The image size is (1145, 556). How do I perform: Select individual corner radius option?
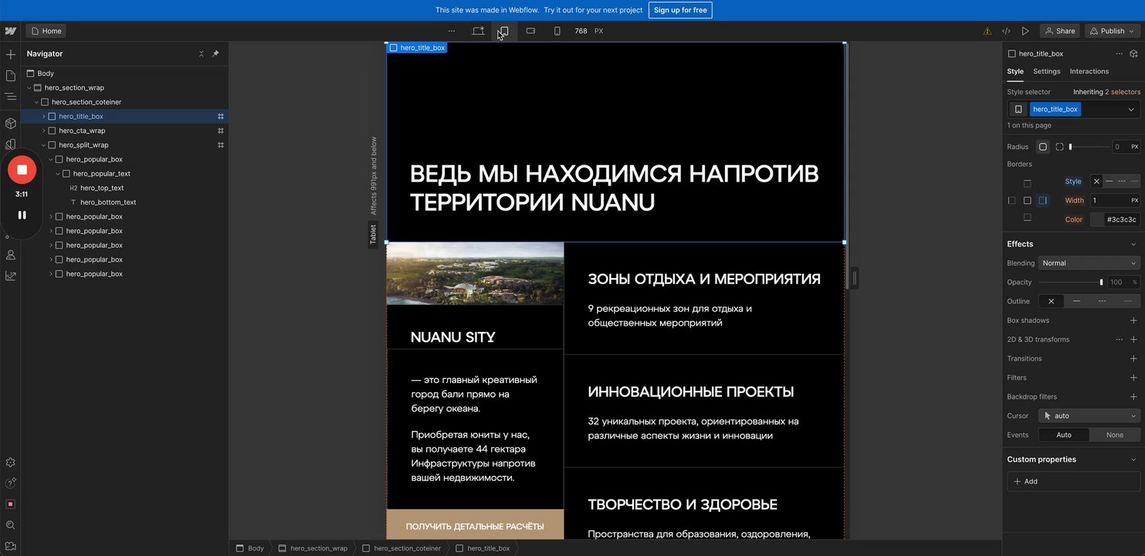(1059, 147)
